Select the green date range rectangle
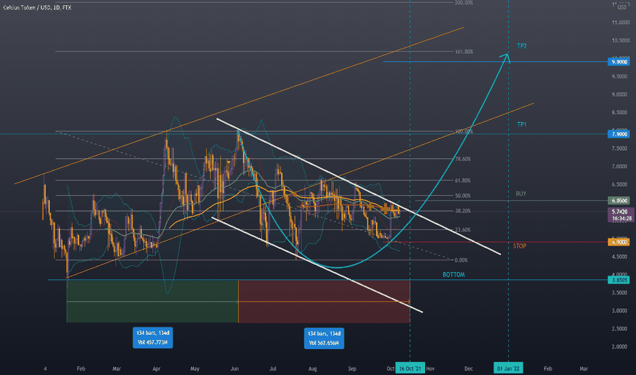Viewport: 636px width, 375px height. click(152, 301)
